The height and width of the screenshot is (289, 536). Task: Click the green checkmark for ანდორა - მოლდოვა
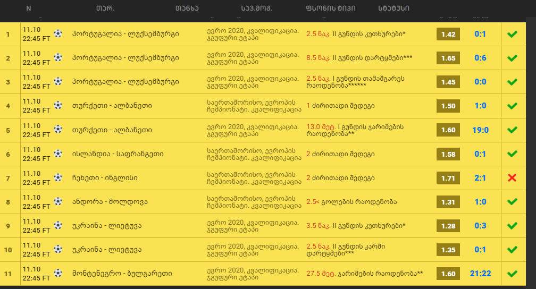(512, 201)
